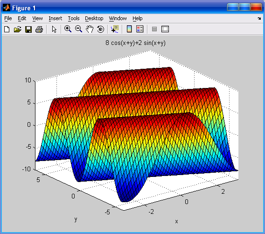Open file with the folder icon
Image resolution: width=265 pixels, height=234 pixels.
[18, 29]
